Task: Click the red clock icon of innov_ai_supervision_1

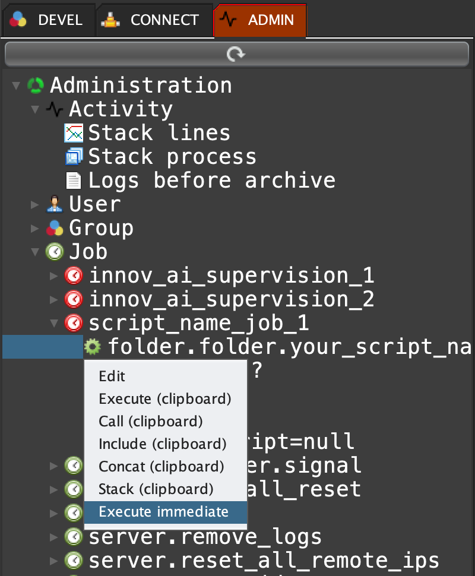Action: (74, 276)
